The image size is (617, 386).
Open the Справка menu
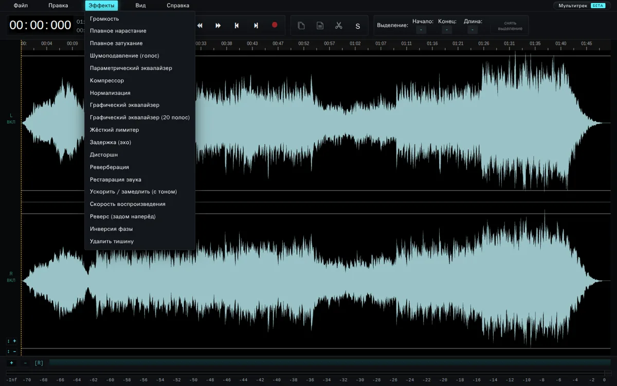tap(178, 6)
